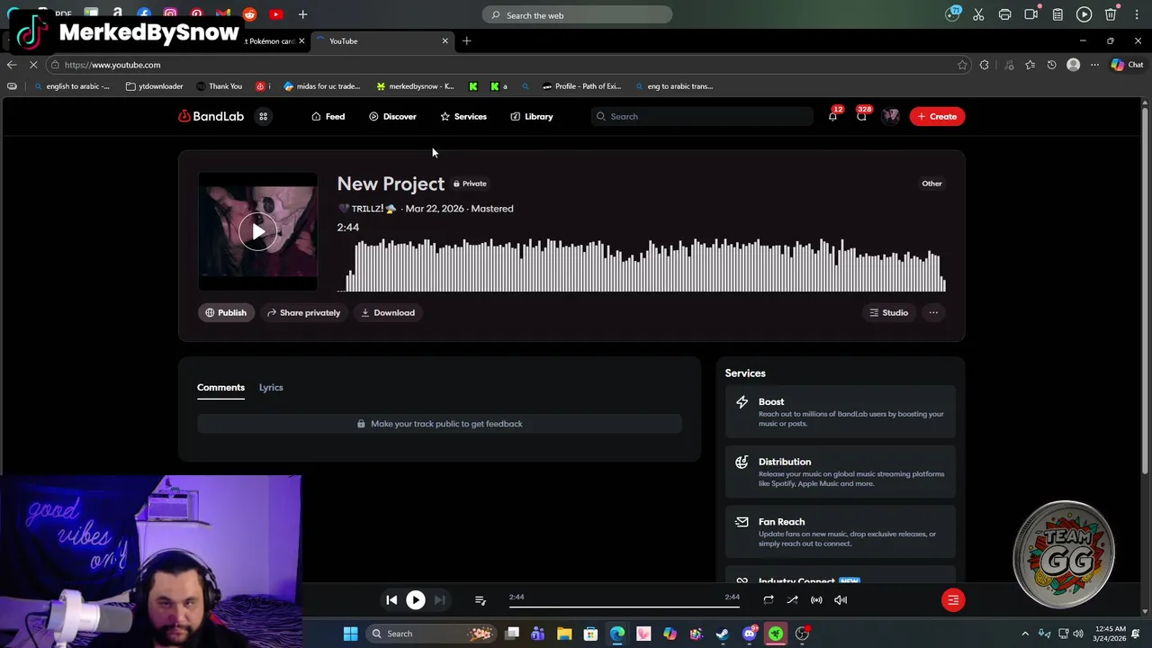Play the New Project track cover

[258, 232]
